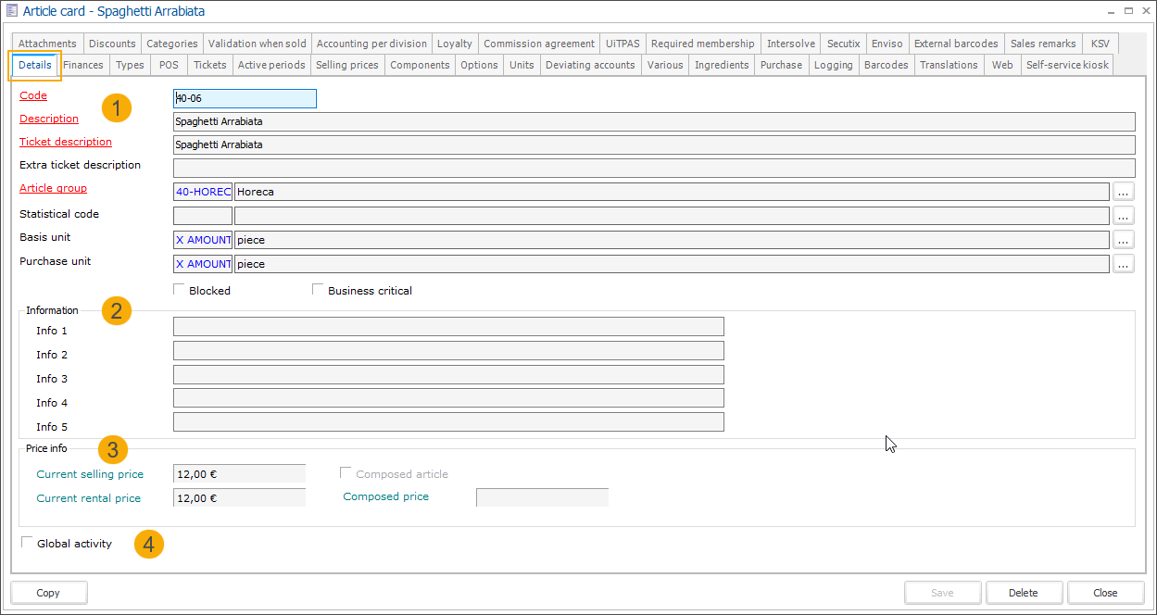The height and width of the screenshot is (615, 1157).
Task: Switch to the Finances tab
Action: pyautogui.click(x=83, y=65)
